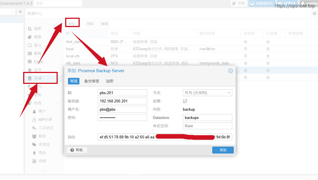The image size is (318, 180).
Task: Click the gear icon beside the view selector
Action: (x=20, y=12)
